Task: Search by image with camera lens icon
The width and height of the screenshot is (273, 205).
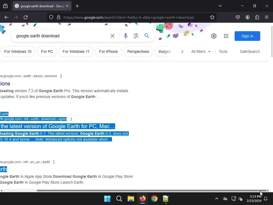Action: tap(136, 36)
